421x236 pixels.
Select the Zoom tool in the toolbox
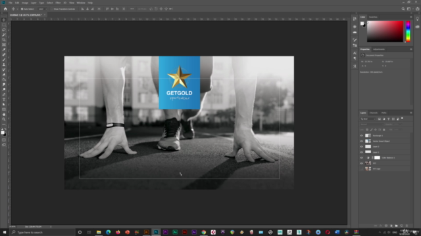coord(4,119)
